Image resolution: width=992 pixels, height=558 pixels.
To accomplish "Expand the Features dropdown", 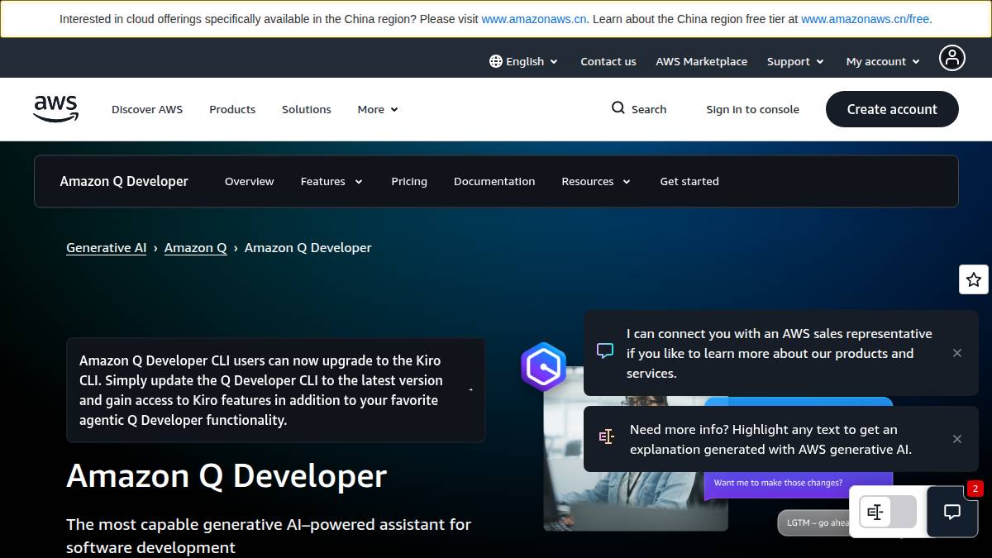I will [331, 181].
